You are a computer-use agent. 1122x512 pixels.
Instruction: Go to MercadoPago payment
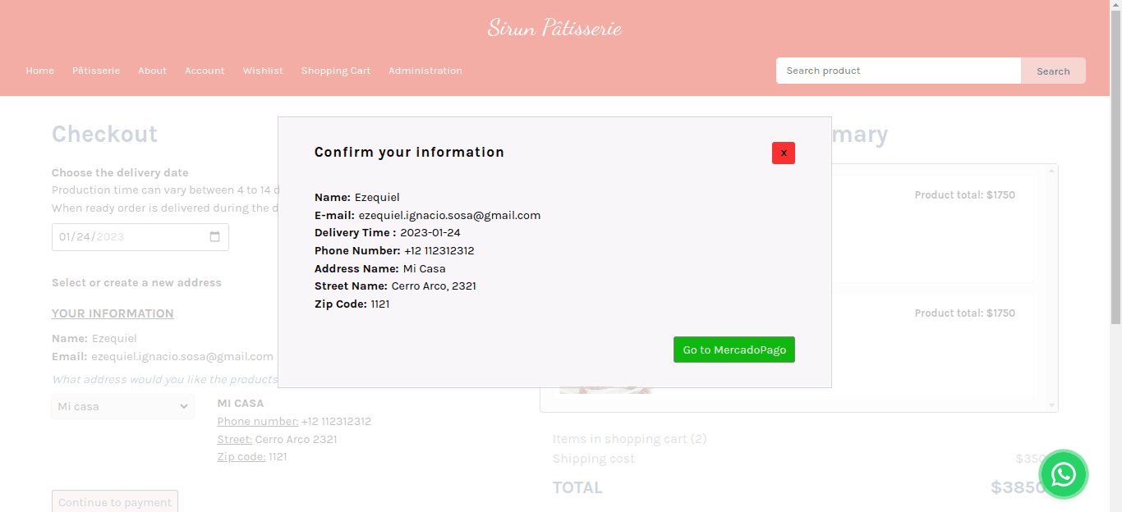733,350
